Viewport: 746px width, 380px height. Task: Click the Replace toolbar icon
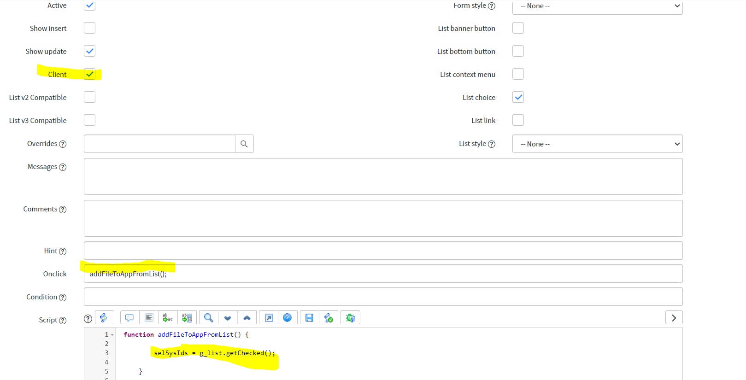[168, 318]
